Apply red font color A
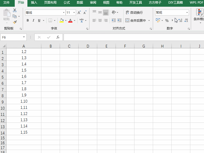204x153 pixels. [x=70, y=20]
